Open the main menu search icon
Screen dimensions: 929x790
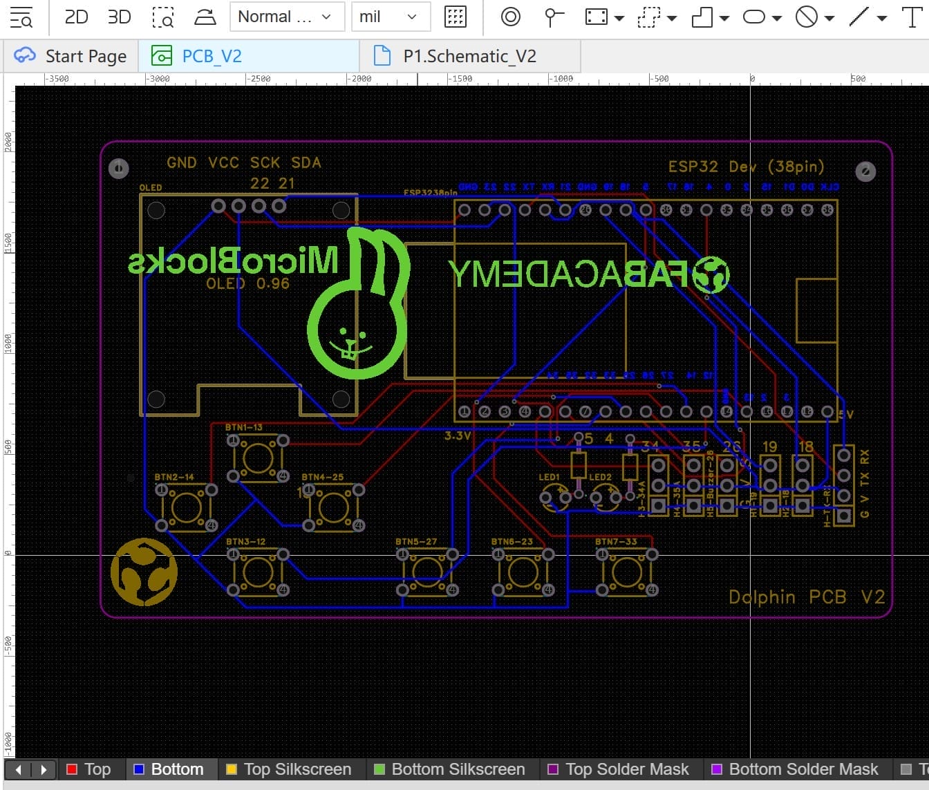(x=21, y=17)
